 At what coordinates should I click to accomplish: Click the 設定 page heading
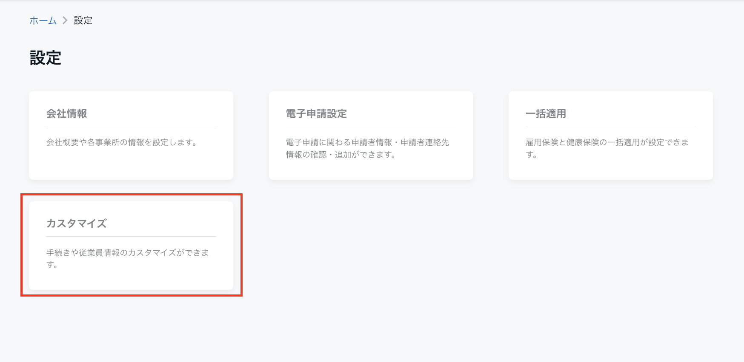pos(46,58)
